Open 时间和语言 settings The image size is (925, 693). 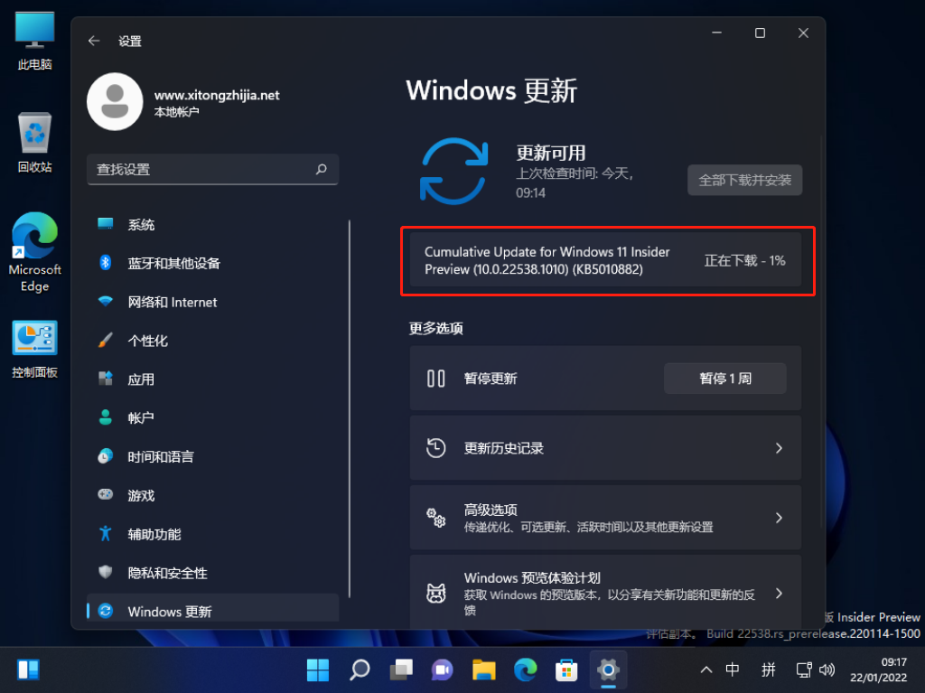[x=213, y=457]
